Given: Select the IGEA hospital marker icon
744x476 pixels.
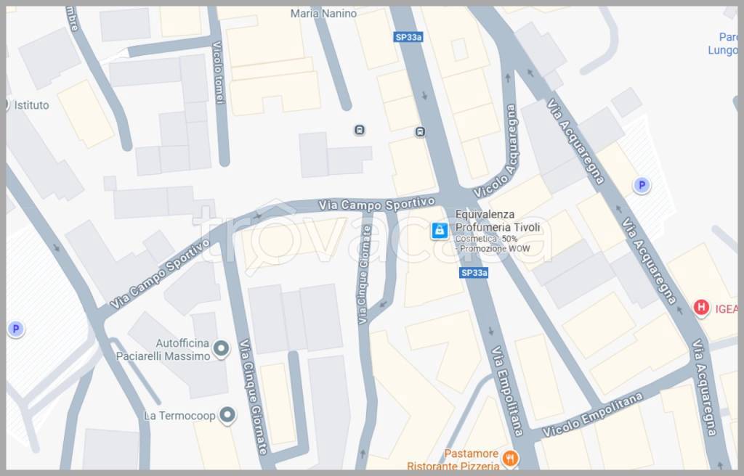Looking at the screenshot, I should 701,308.
